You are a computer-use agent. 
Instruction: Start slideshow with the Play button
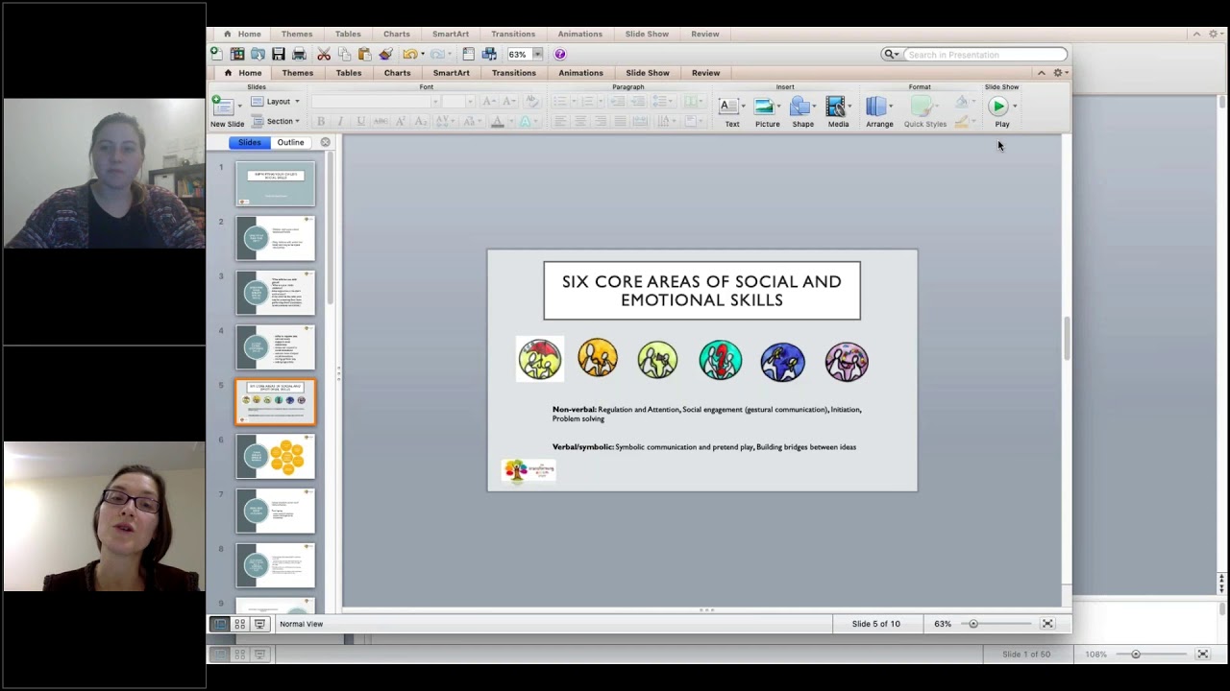coord(1001,112)
